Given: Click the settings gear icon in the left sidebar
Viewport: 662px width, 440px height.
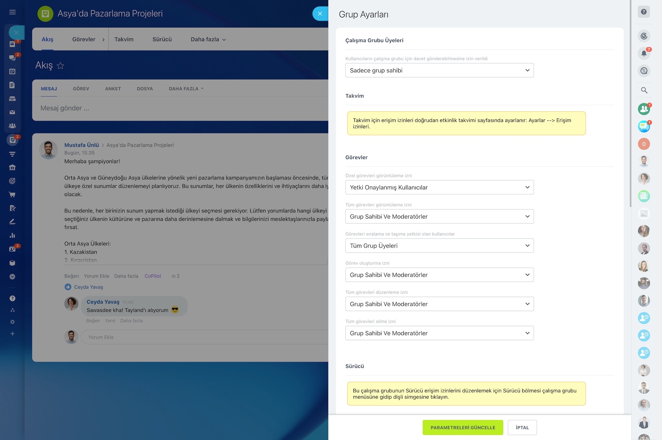Looking at the screenshot, I should click(x=12, y=322).
